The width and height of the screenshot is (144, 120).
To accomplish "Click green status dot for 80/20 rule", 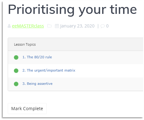I will [x=16, y=57].
